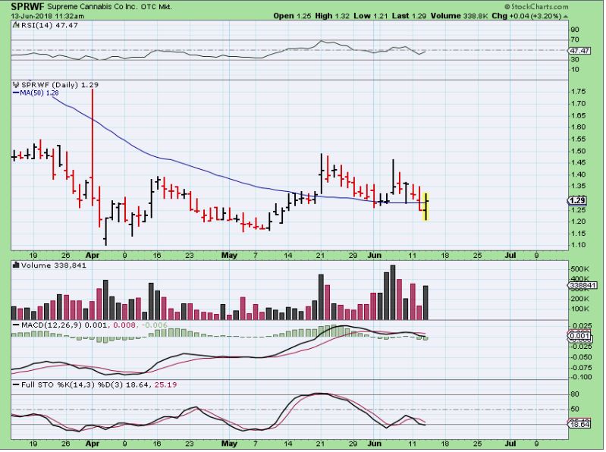
Task: Click the SPRWF (Daily) 1.29 legend text
Action: [59, 85]
